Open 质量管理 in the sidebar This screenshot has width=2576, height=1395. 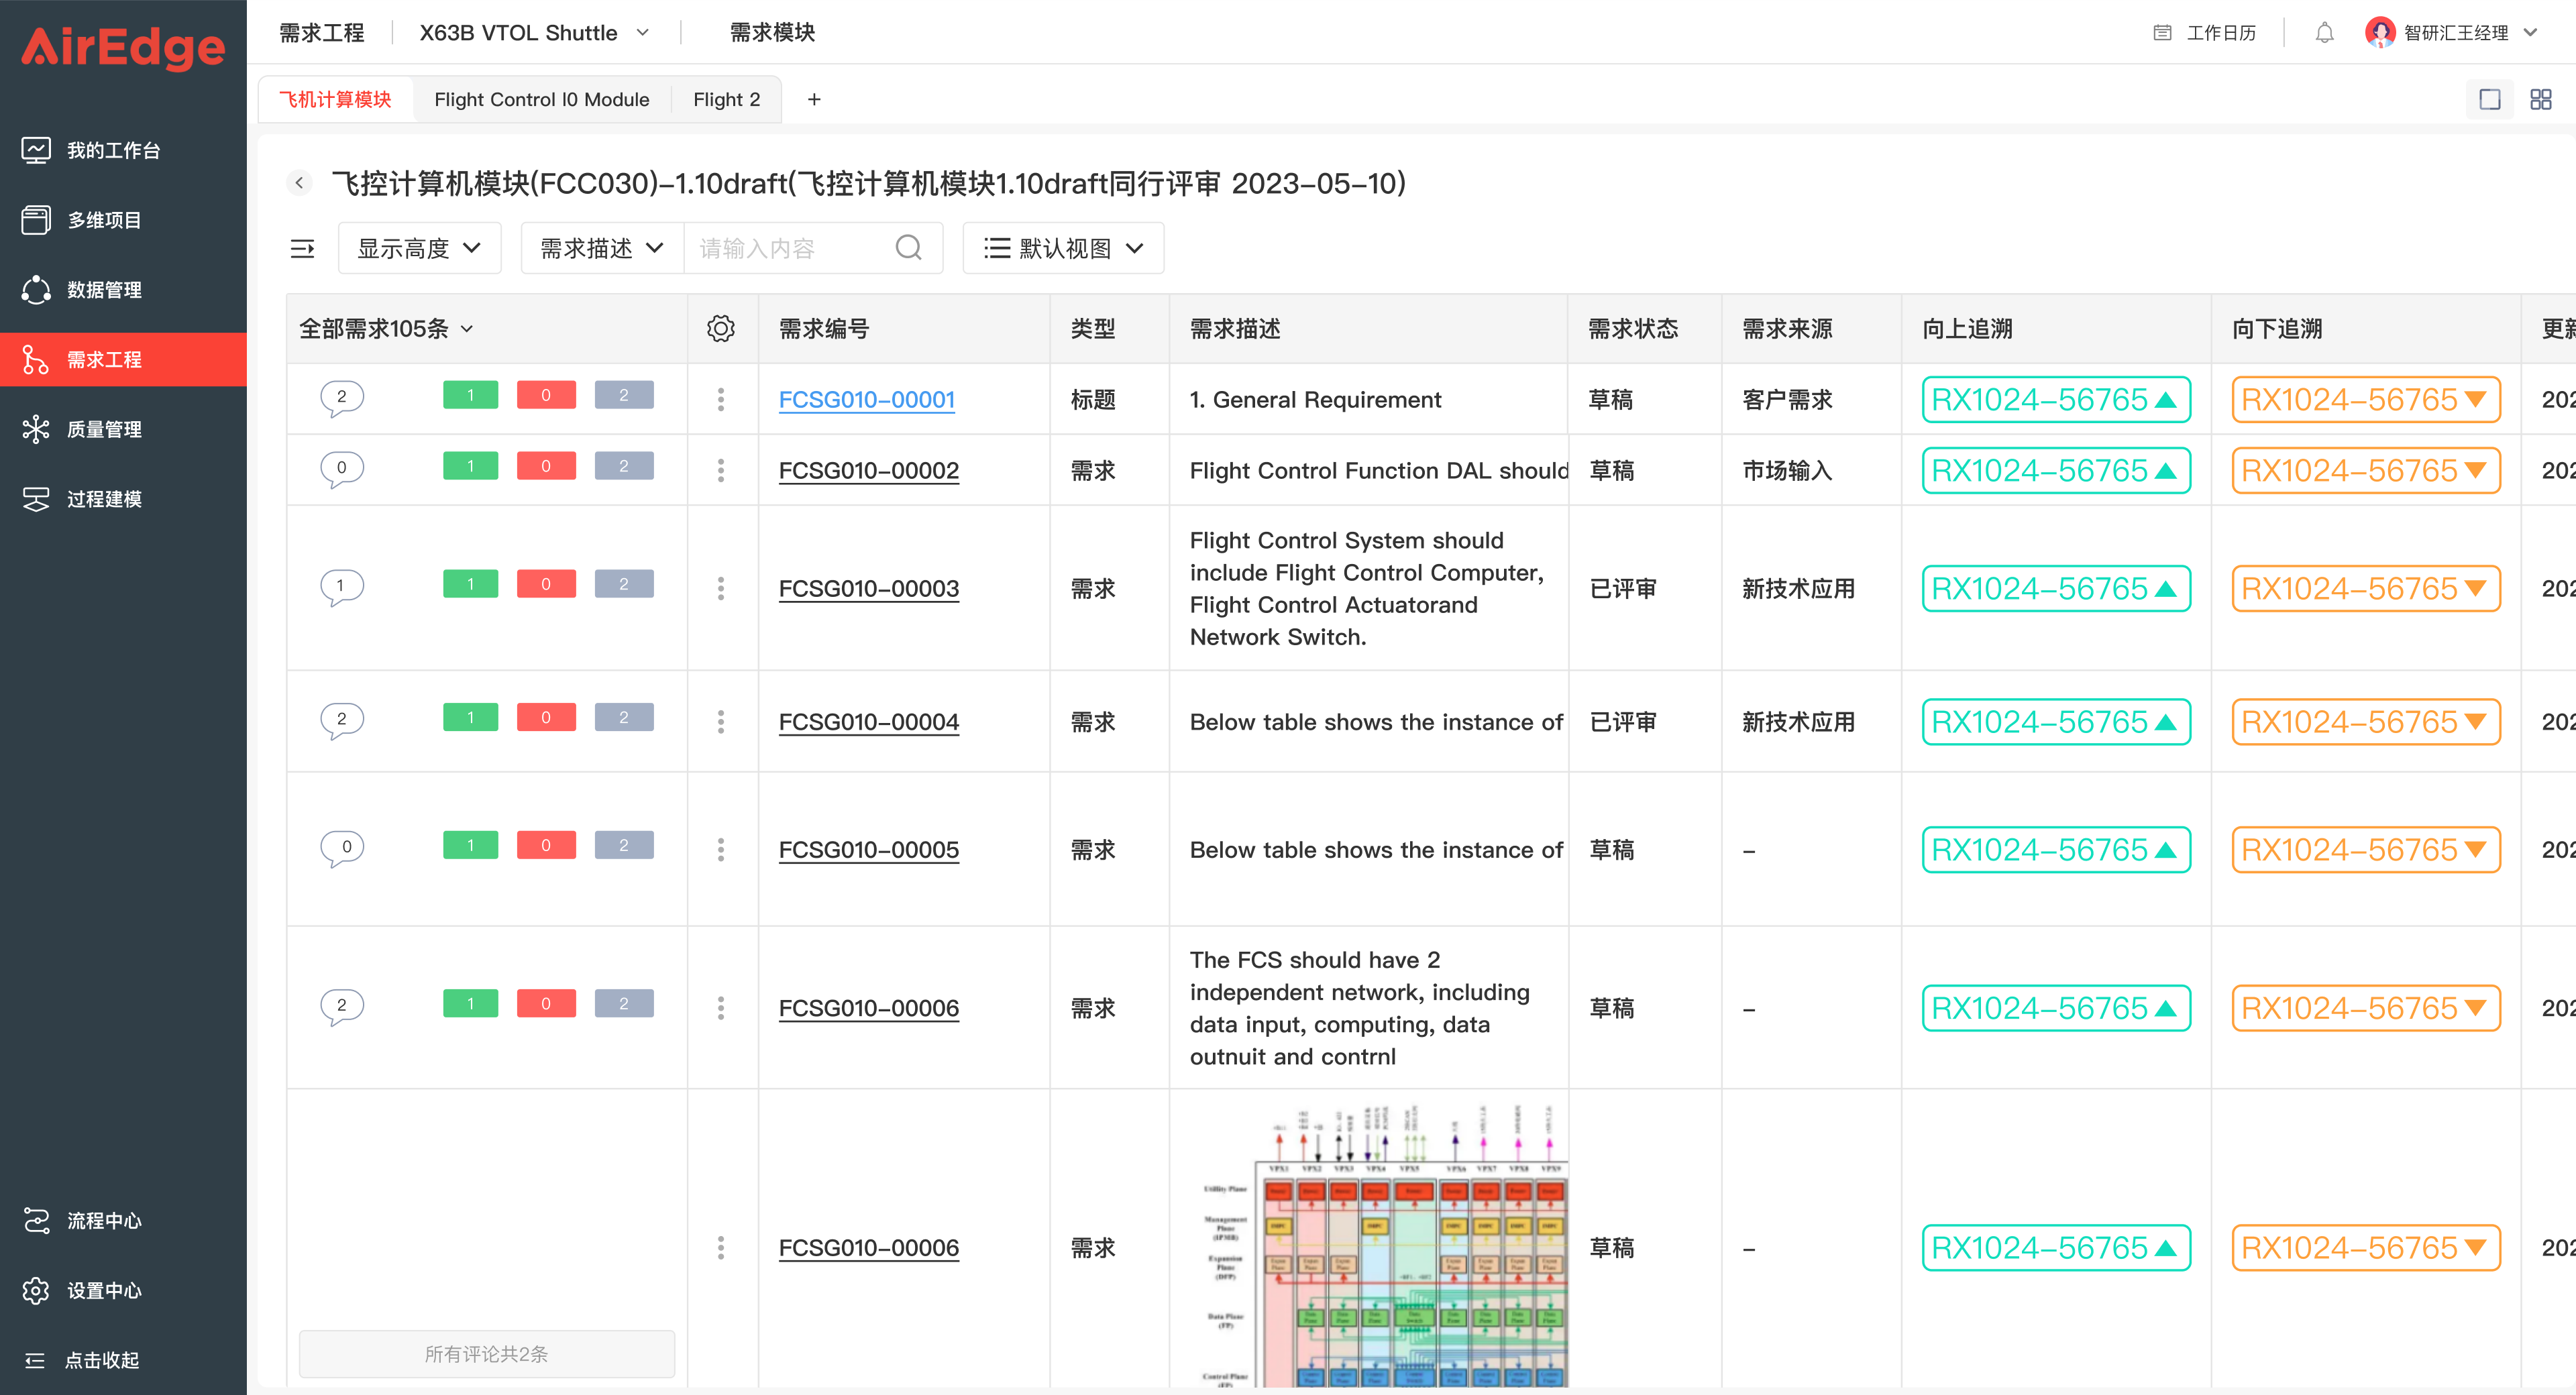pyautogui.click(x=104, y=429)
